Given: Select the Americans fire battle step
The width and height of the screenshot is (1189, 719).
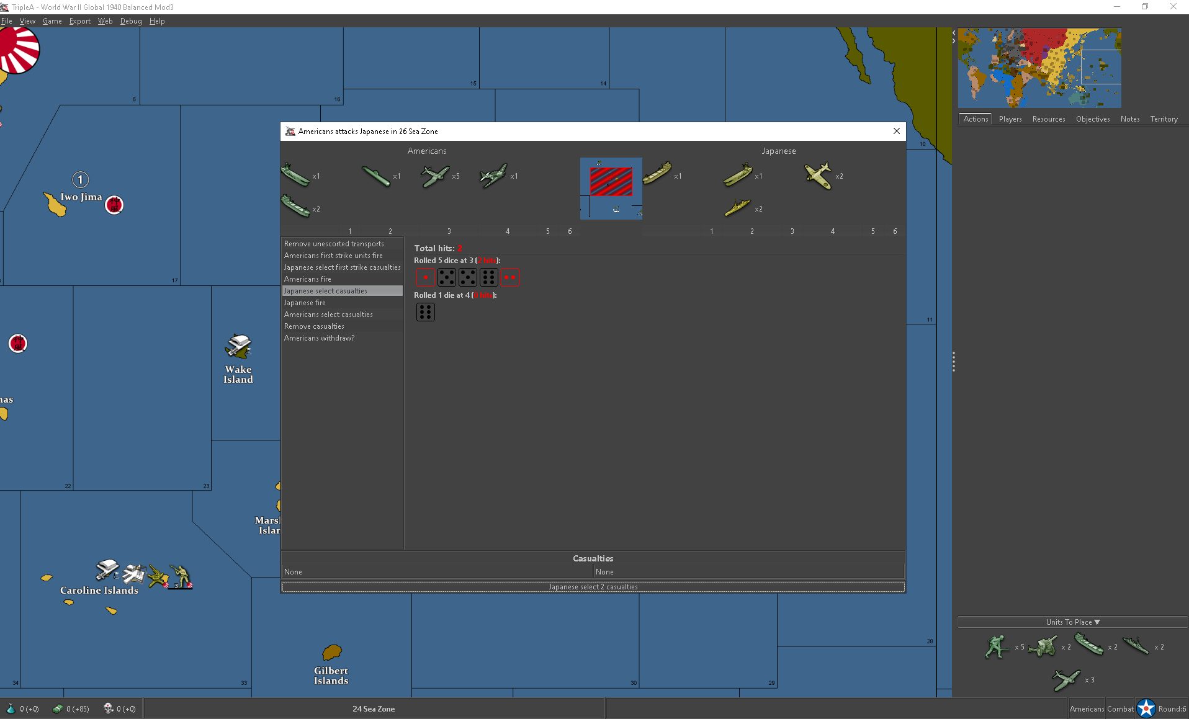Looking at the screenshot, I should (x=308, y=279).
